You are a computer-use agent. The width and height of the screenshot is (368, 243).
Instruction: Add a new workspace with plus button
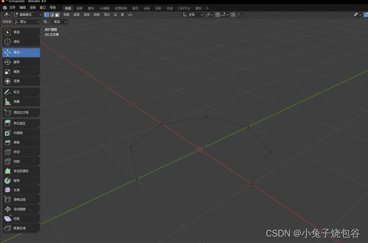(x=207, y=8)
